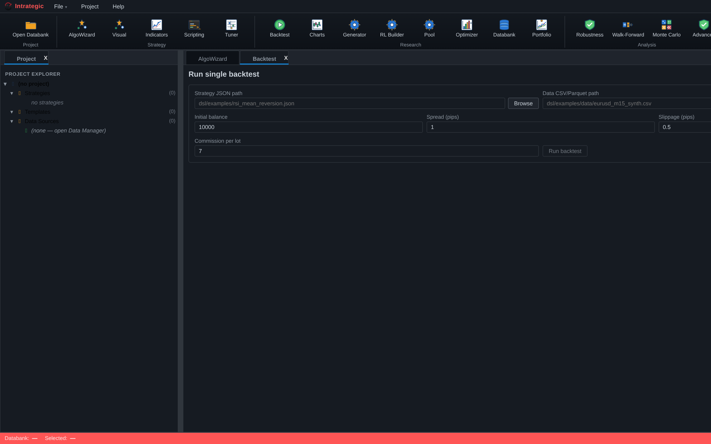Switch to the AlgoWizard tab
This screenshot has width=711, height=444.
coord(213,59)
